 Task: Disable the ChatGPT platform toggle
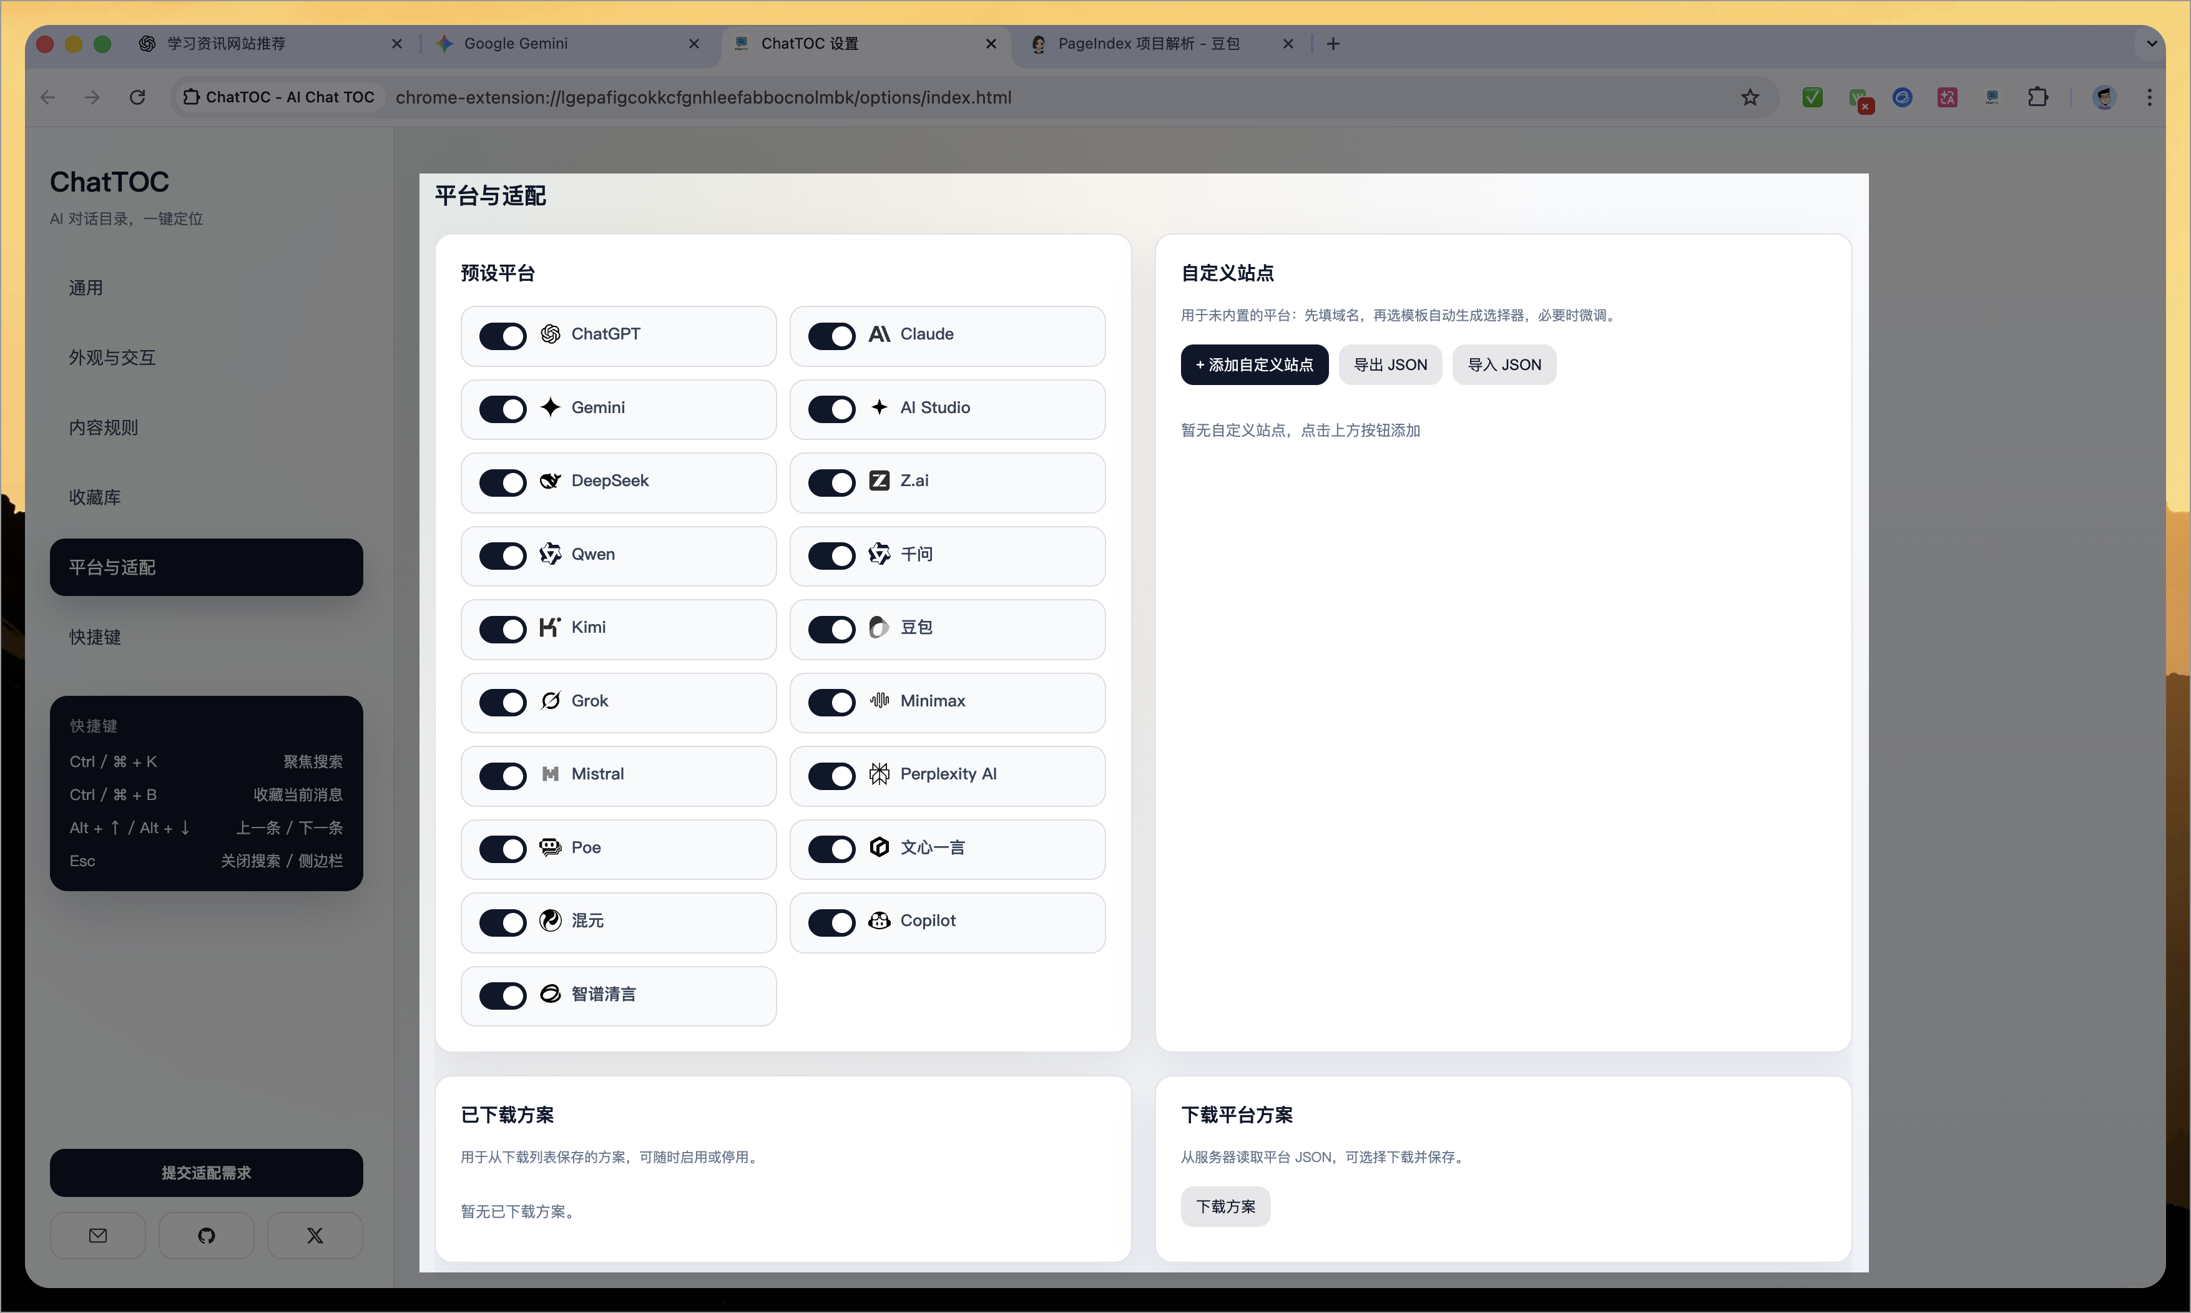(x=502, y=335)
